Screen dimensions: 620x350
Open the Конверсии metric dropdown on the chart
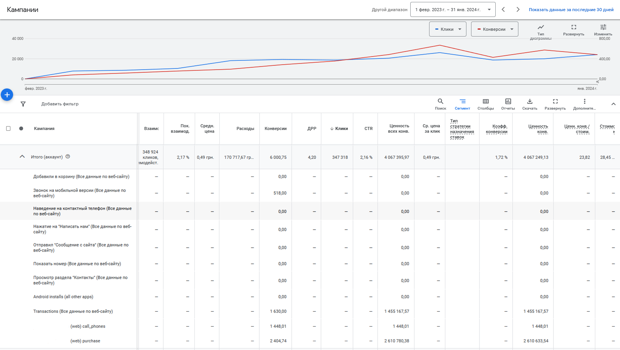pos(495,29)
